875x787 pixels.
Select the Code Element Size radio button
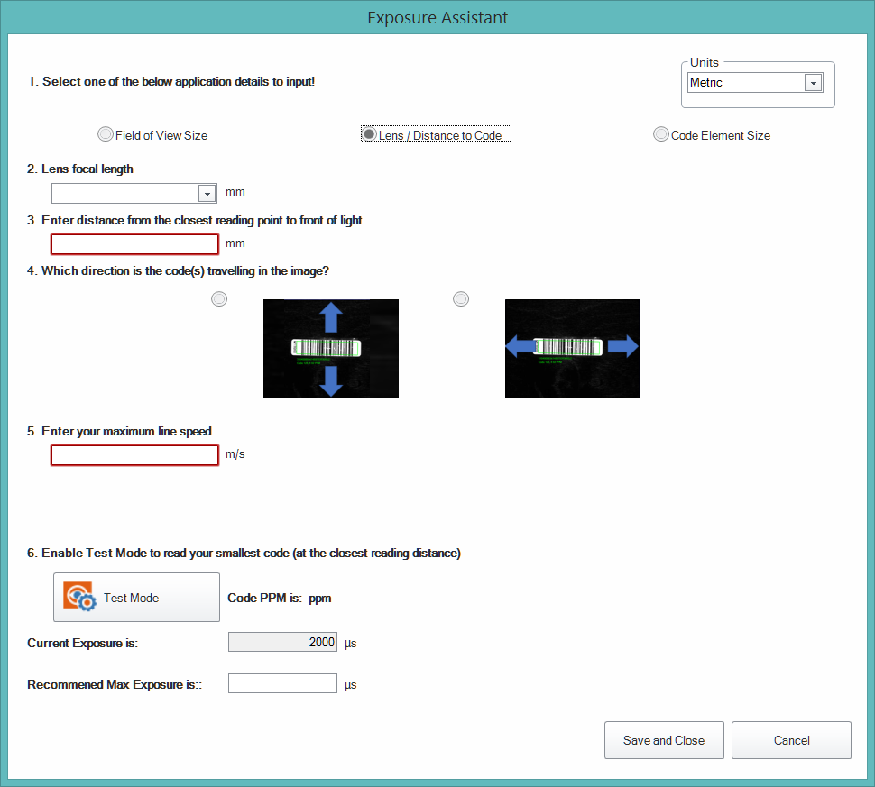pyautogui.click(x=661, y=134)
